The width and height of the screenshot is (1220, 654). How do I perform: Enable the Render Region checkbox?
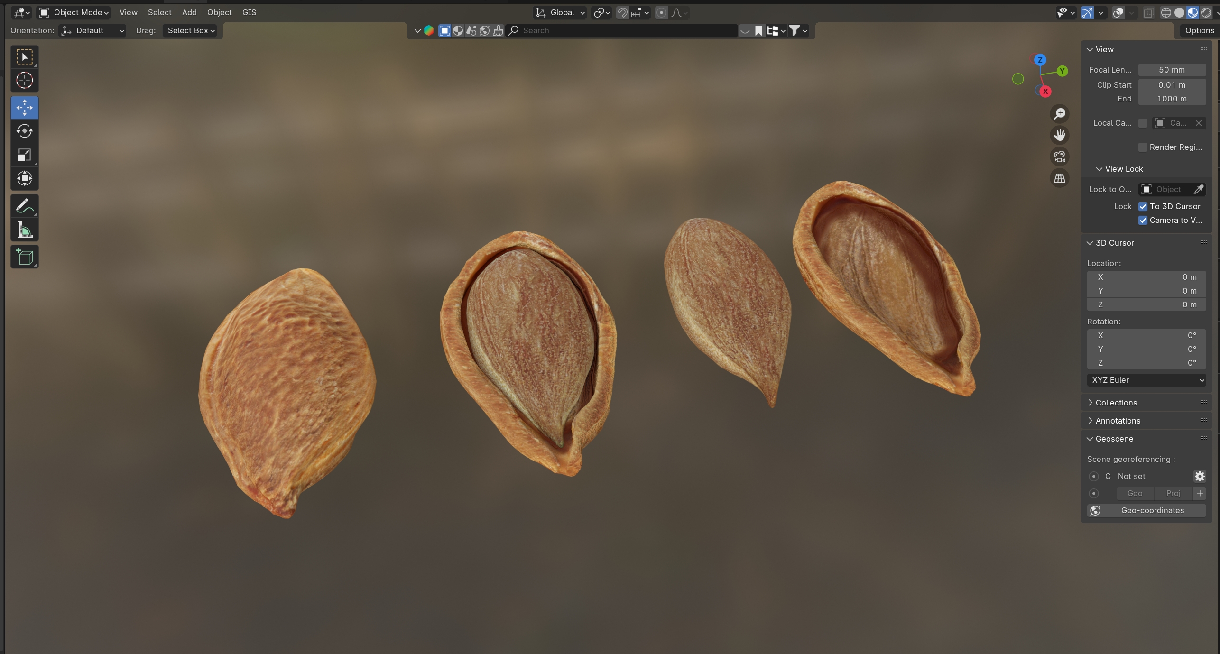[1143, 147]
